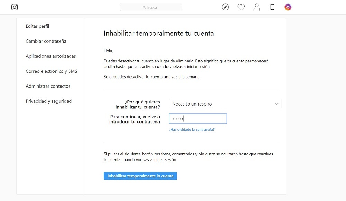Open Aplicaciones autorizadas section

[x=51, y=56]
